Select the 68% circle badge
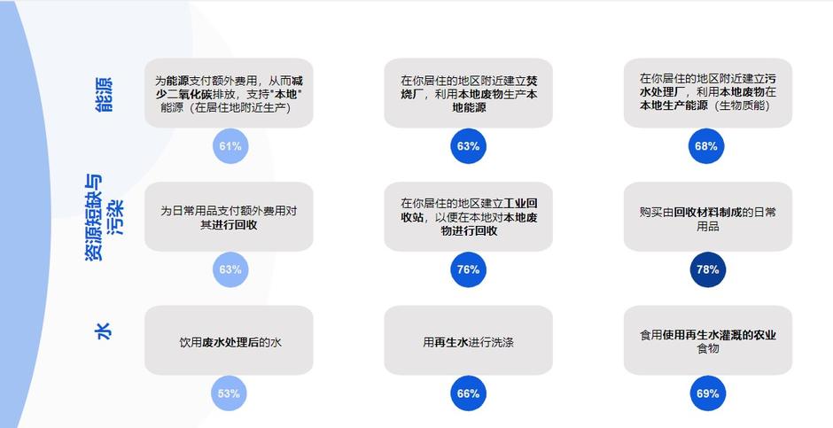Image resolution: width=833 pixels, height=428 pixels. click(706, 146)
